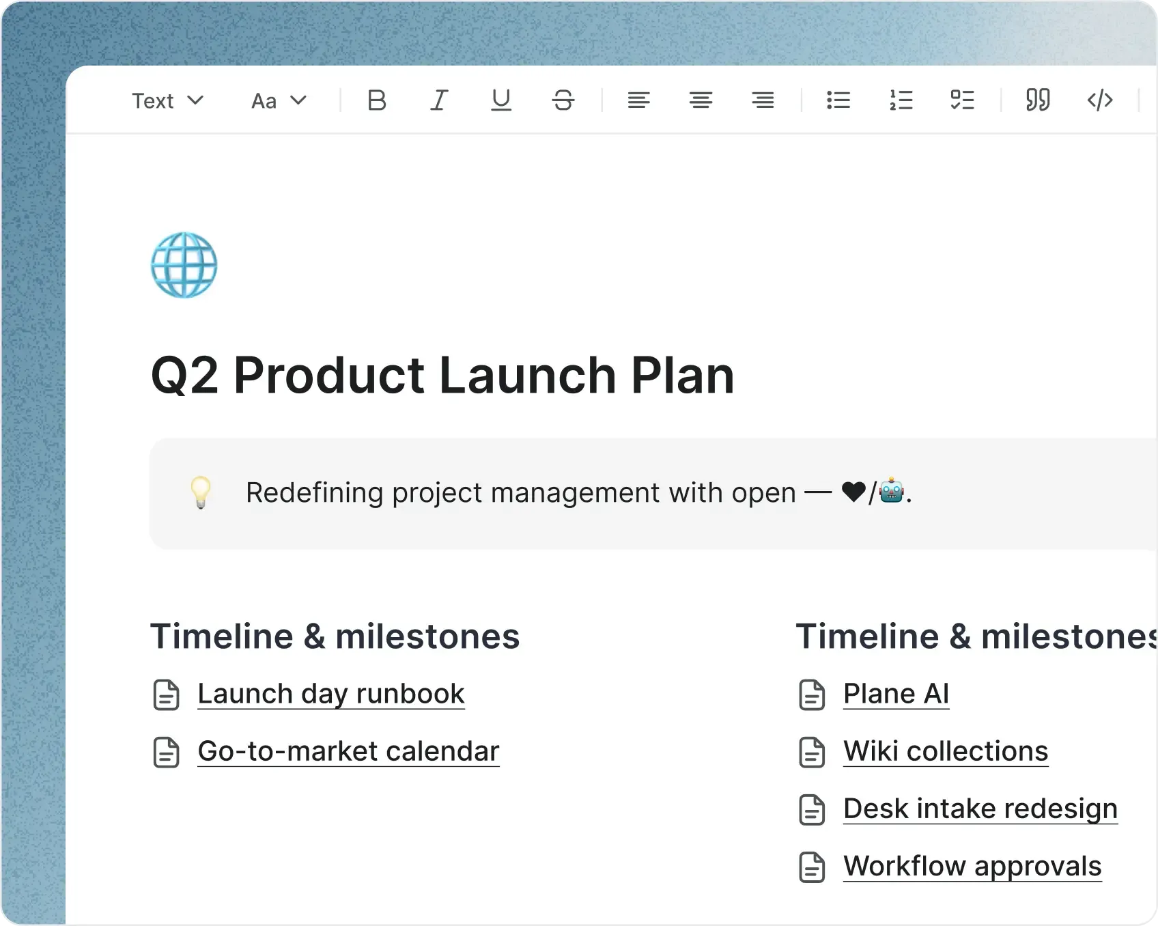Apply strikethrough formatting
The height and width of the screenshot is (926, 1158).
(x=564, y=100)
